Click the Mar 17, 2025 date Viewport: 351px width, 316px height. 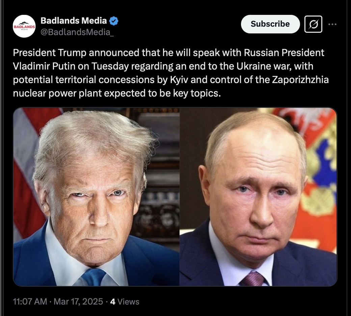78,301
